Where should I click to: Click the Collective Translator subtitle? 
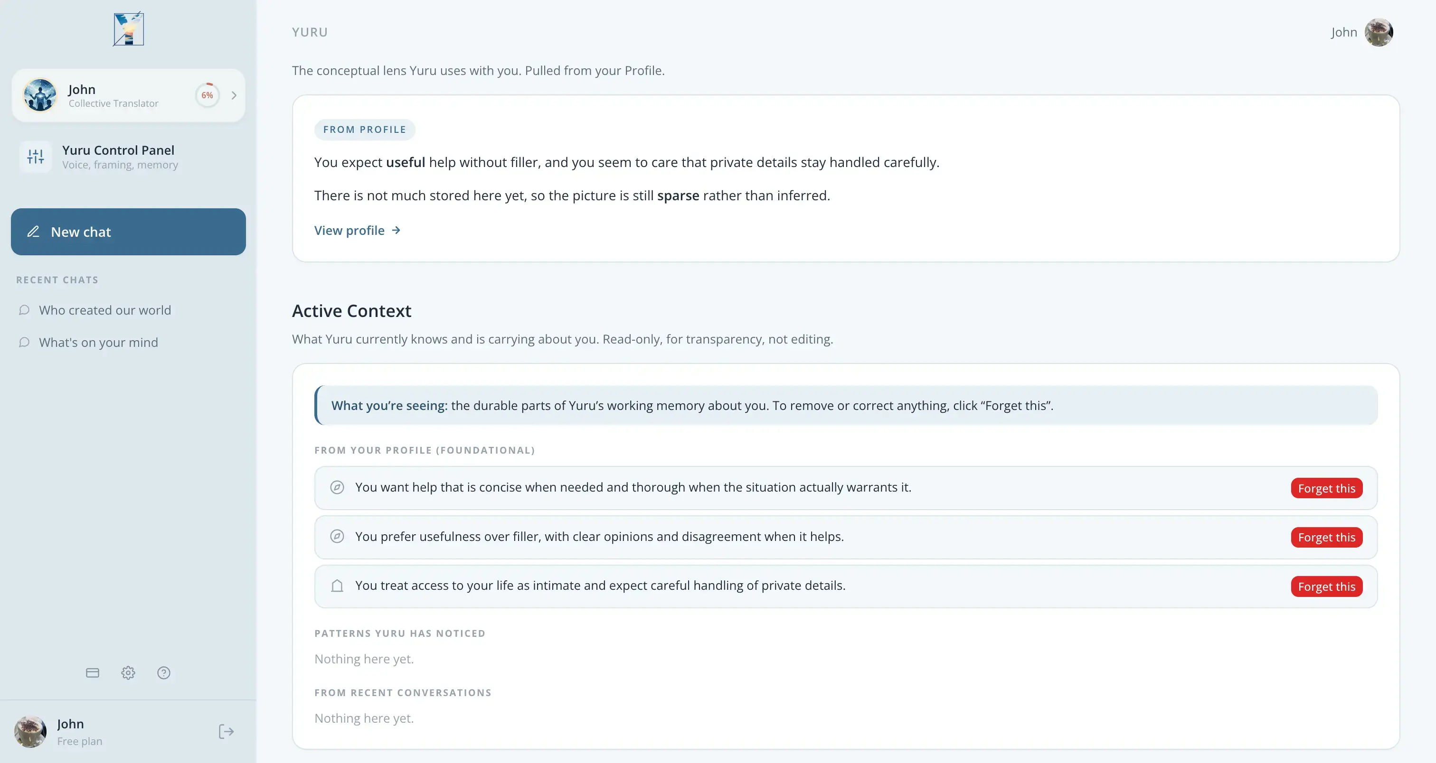tap(113, 103)
